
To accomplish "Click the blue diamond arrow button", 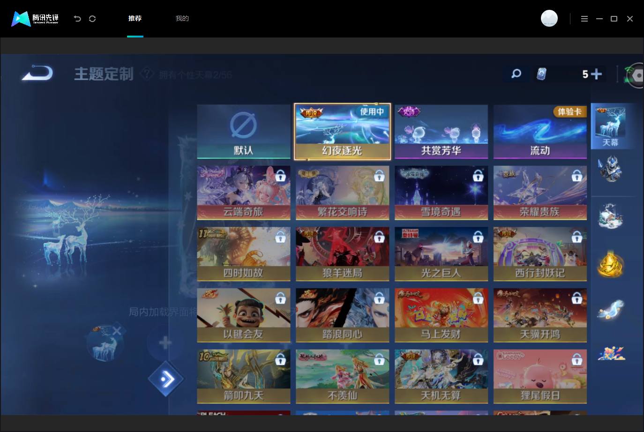I will coord(166,379).
